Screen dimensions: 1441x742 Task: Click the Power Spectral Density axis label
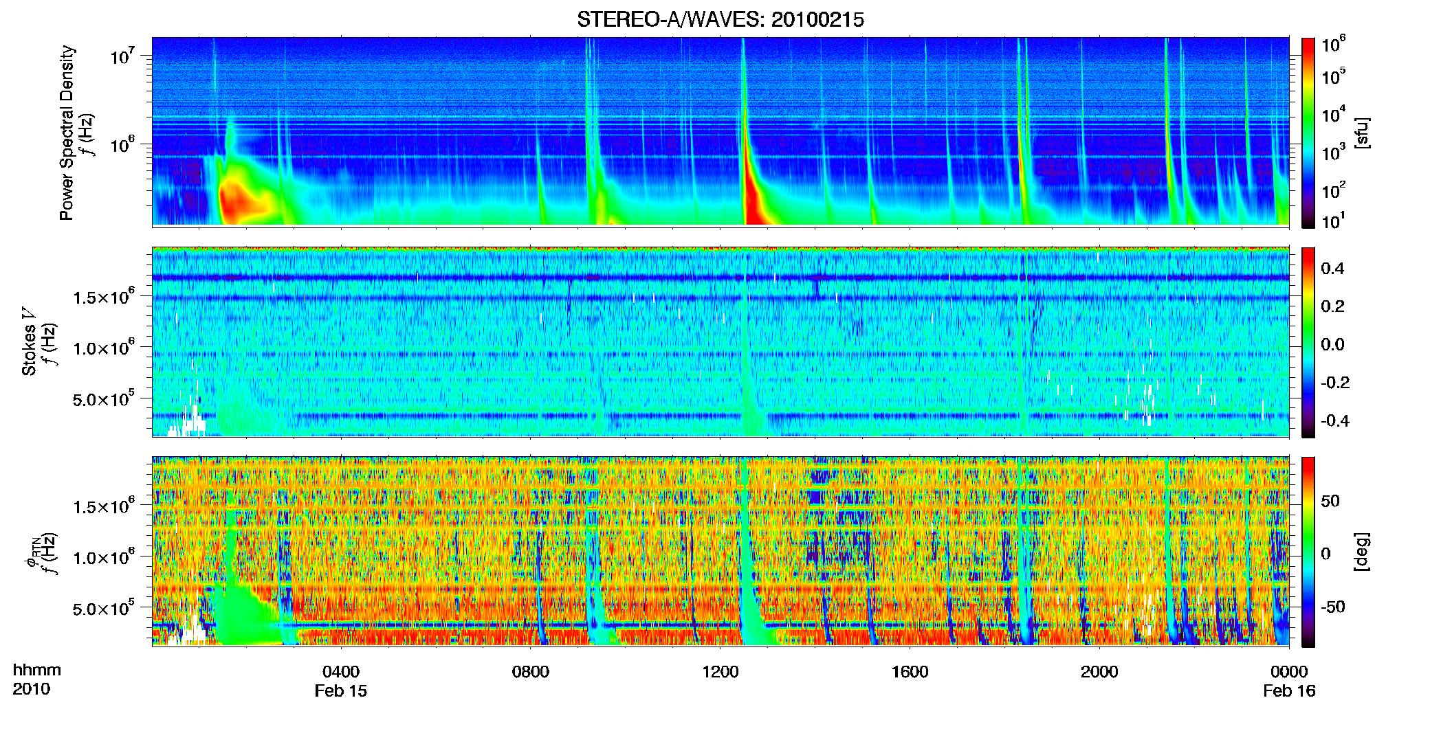point(67,133)
